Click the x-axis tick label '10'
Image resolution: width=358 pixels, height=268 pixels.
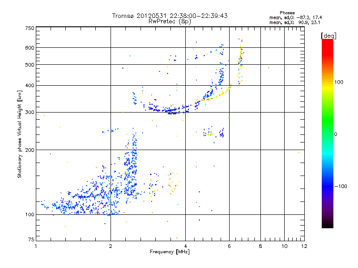coord(284,246)
